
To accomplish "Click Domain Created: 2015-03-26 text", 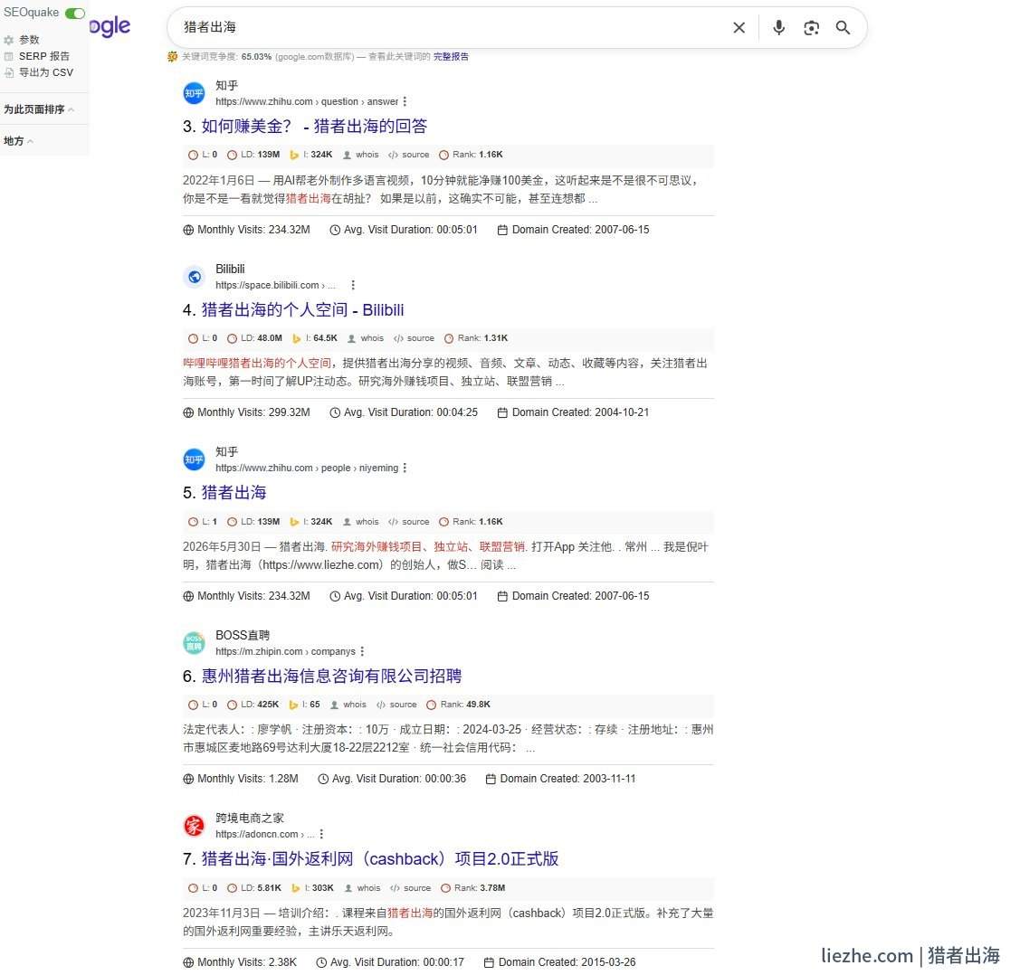I will click(560, 962).
